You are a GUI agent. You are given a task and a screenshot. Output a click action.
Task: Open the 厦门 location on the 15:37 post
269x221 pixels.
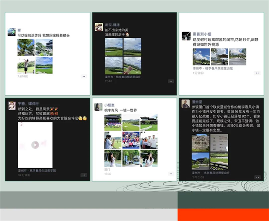(x=107, y=169)
